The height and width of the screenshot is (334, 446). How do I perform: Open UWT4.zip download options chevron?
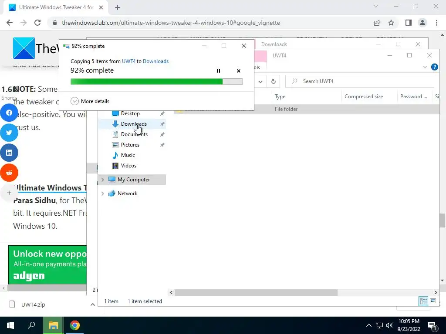[92, 304]
